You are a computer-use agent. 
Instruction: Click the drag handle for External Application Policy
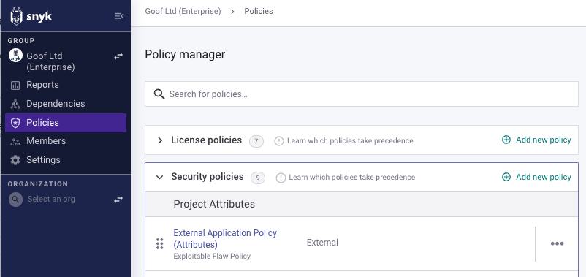pyautogui.click(x=159, y=243)
